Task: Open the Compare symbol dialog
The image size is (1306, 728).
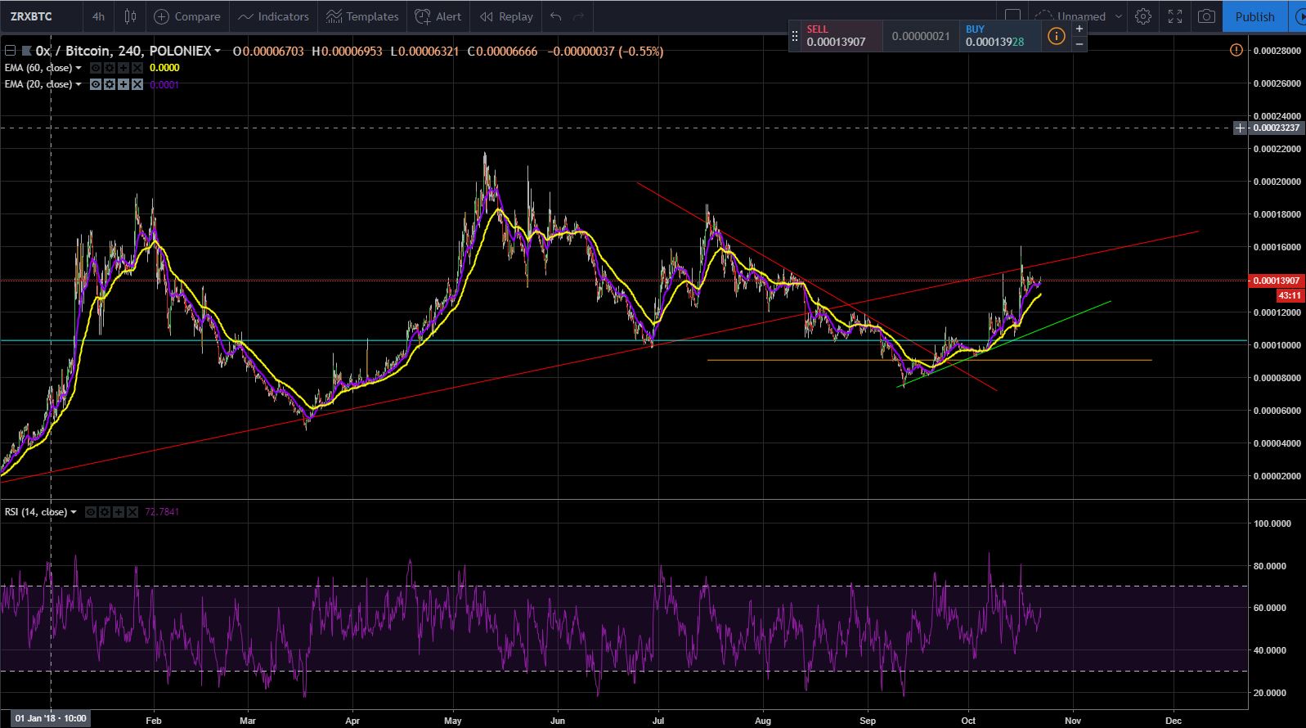Action: pos(187,16)
